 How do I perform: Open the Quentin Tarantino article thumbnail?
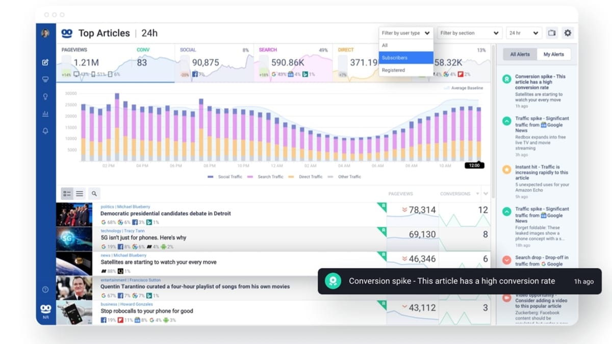pyautogui.click(x=74, y=288)
